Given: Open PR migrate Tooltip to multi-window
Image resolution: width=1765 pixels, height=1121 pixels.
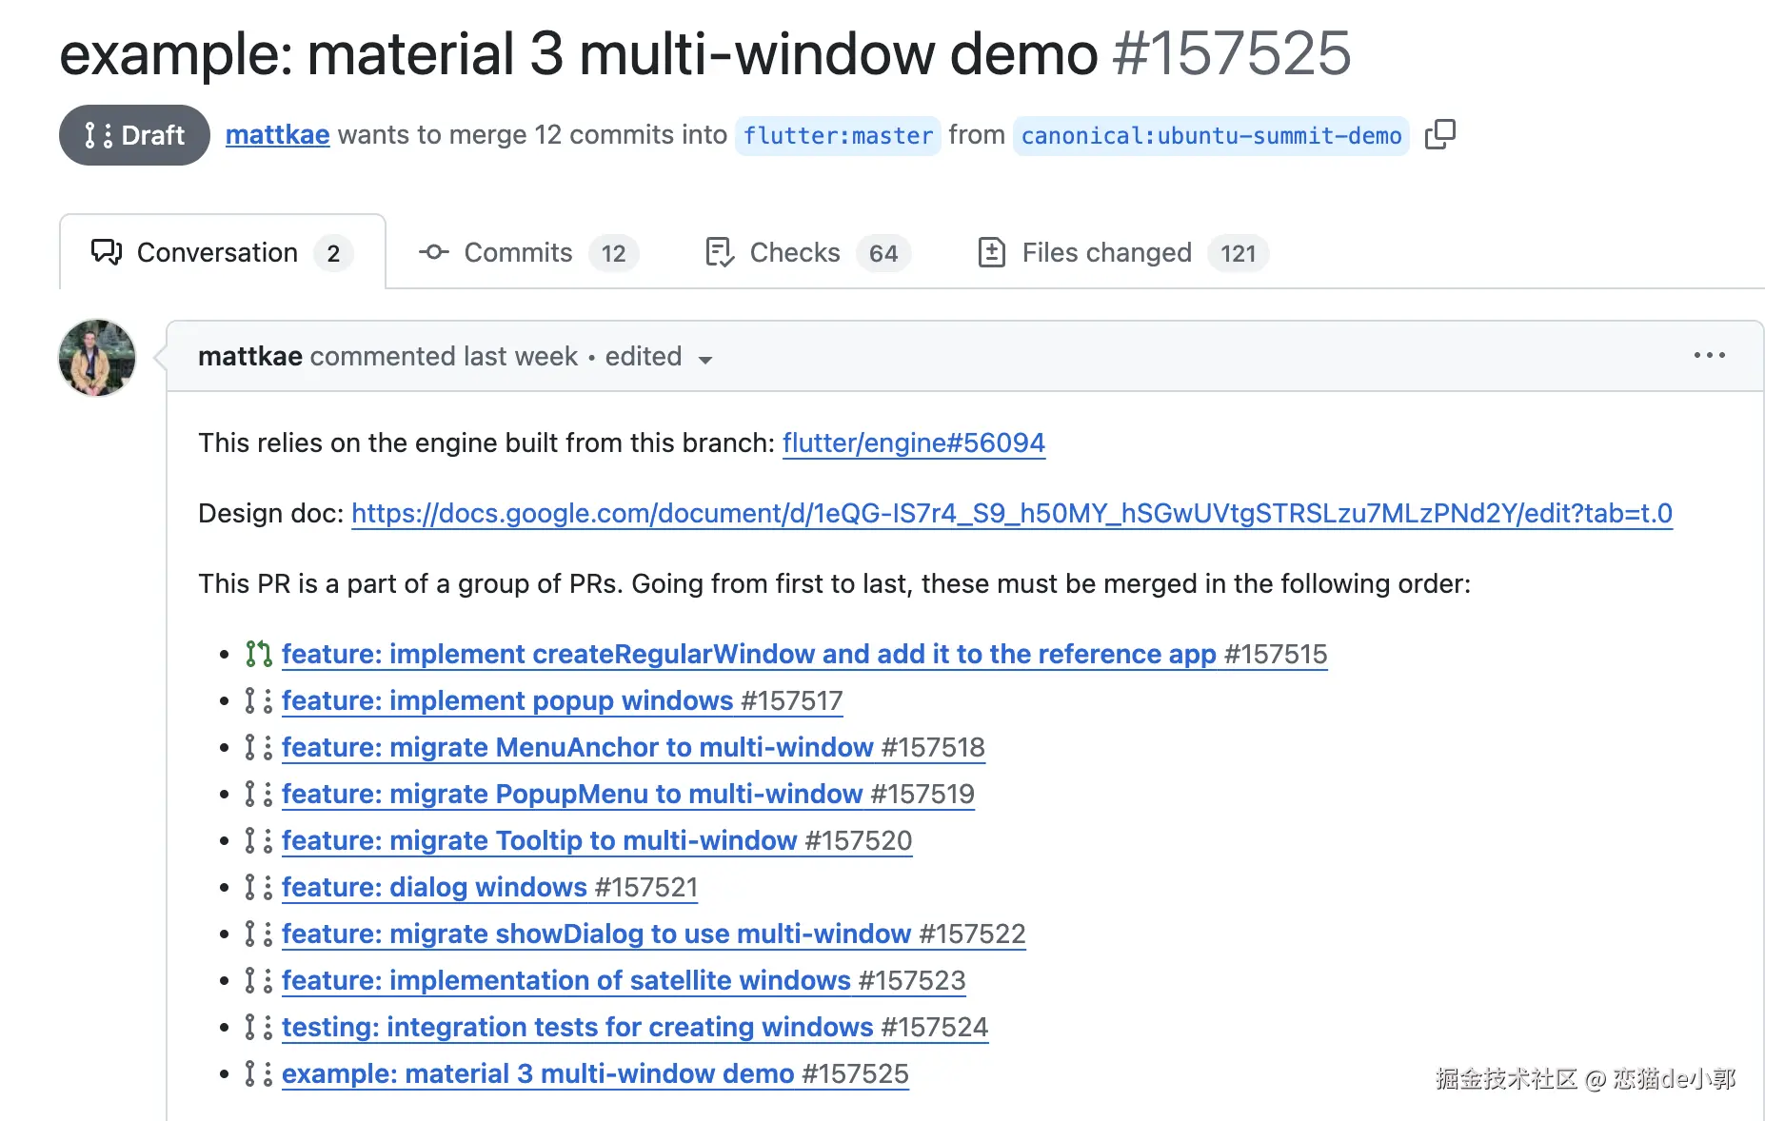Looking at the screenshot, I should coord(597,840).
